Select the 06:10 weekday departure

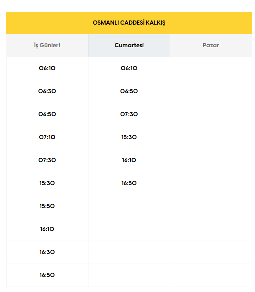(x=47, y=68)
